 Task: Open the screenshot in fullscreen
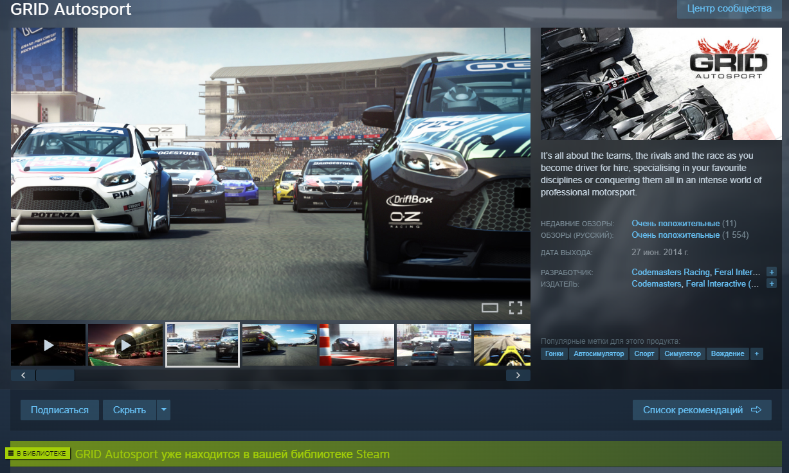click(516, 308)
